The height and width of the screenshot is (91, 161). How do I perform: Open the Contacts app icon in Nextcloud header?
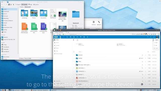tap(74, 37)
